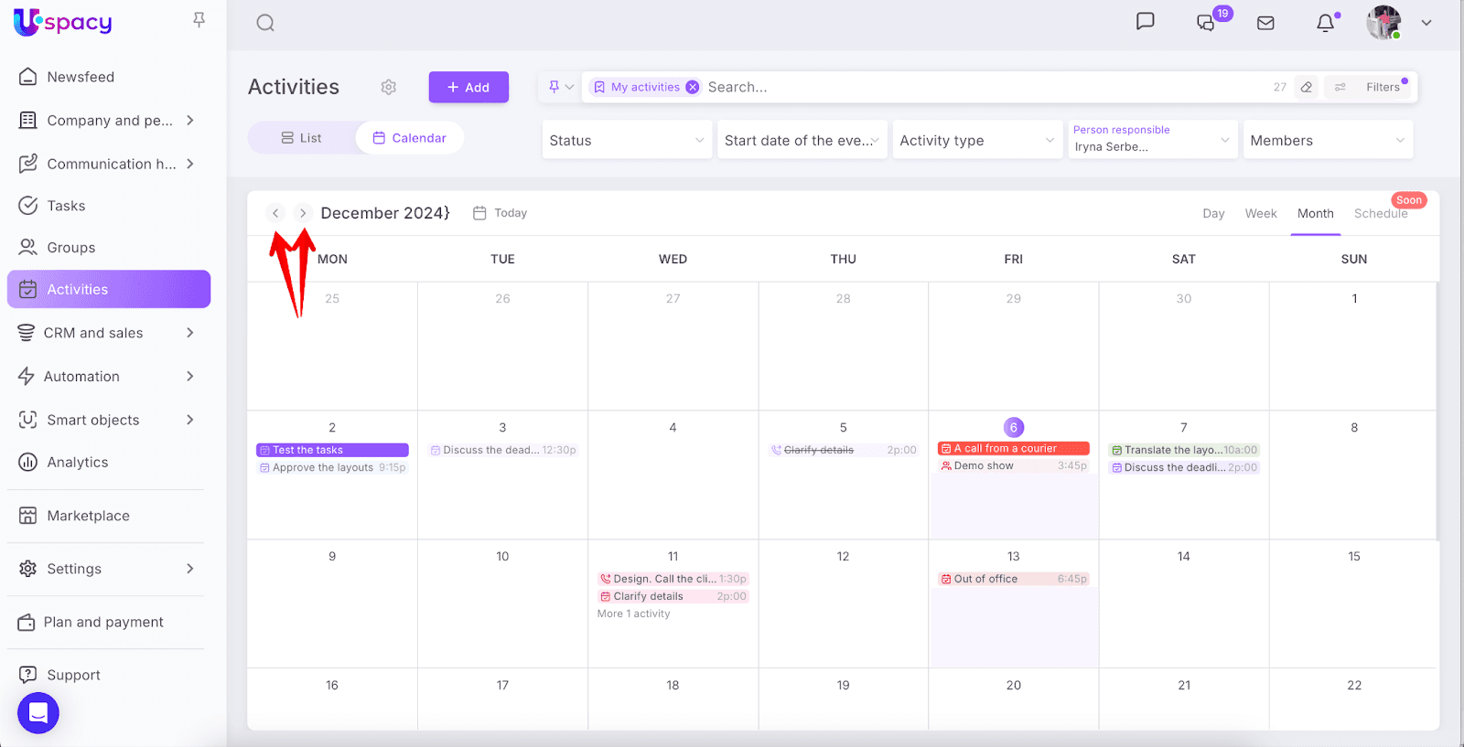
Task: Switch to List view
Action: coord(301,138)
